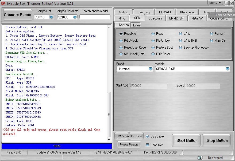Click the log panel scroll down arrow
The image size is (235, 161).
(x=109, y=140)
